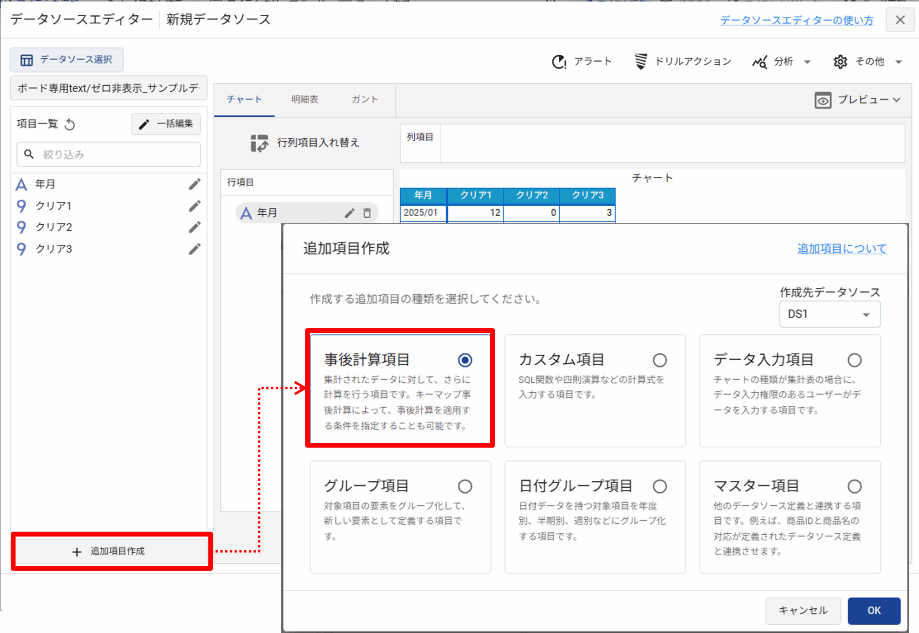The image size is (919, 633).
Task: Open the 作成先データソース DS1 dropdown
Action: click(x=829, y=314)
